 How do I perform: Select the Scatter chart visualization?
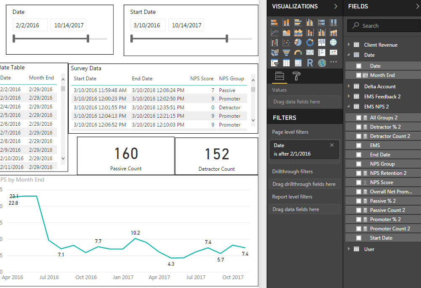286,42
